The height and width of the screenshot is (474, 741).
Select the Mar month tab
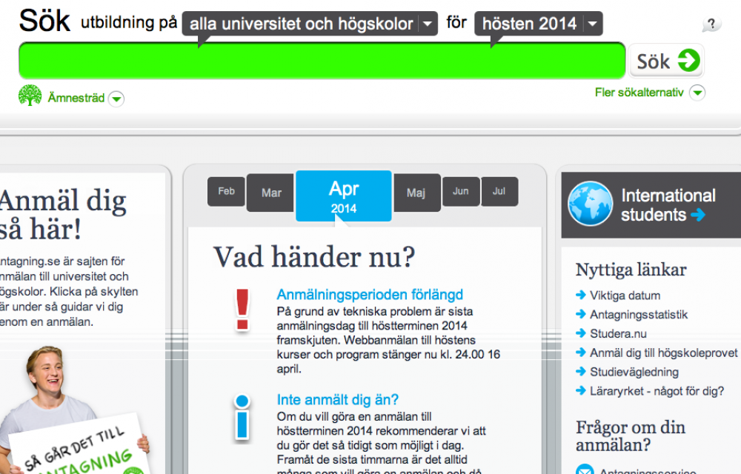(271, 193)
